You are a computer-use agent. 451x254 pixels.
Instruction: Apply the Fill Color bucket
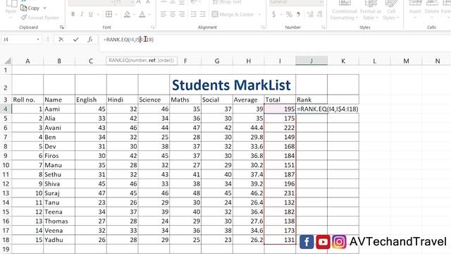point(127,14)
